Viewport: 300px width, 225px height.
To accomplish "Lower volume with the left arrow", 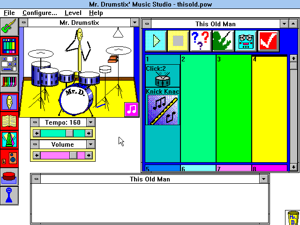I will pos(37,155).
